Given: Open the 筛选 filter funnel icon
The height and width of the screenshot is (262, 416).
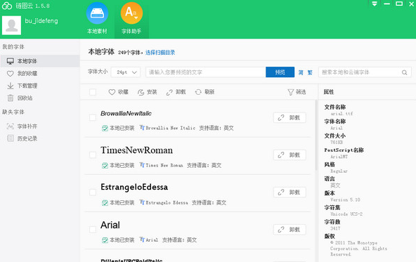Looking at the screenshot, I should (291, 92).
